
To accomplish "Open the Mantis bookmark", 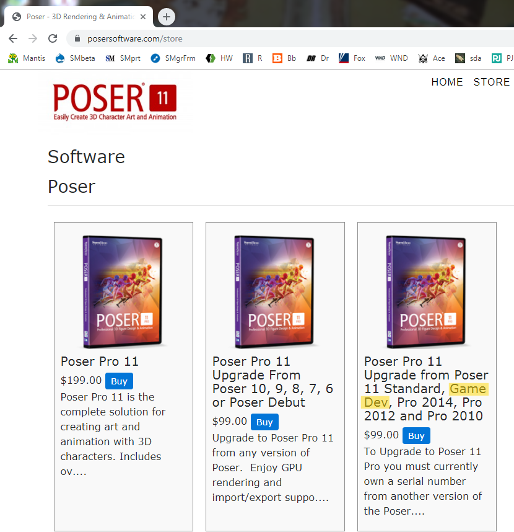I will pyautogui.click(x=27, y=58).
